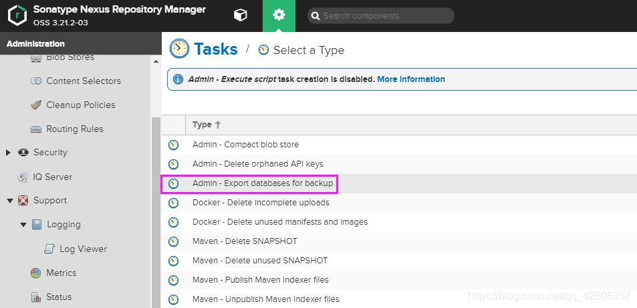Open the Administration gear icon
Viewport: 637px width, 308px height.
pos(279,15)
